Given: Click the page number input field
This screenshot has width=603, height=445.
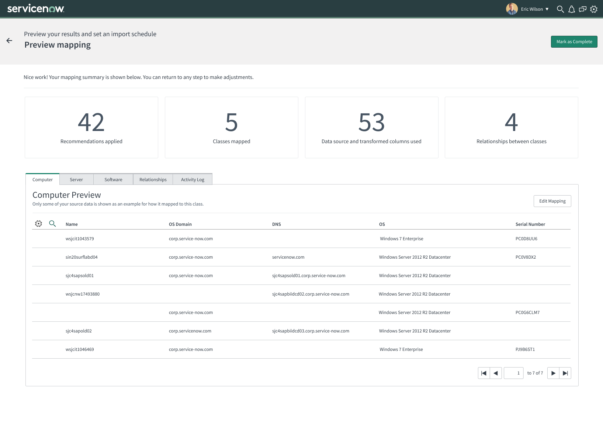Looking at the screenshot, I should [x=514, y=373].
